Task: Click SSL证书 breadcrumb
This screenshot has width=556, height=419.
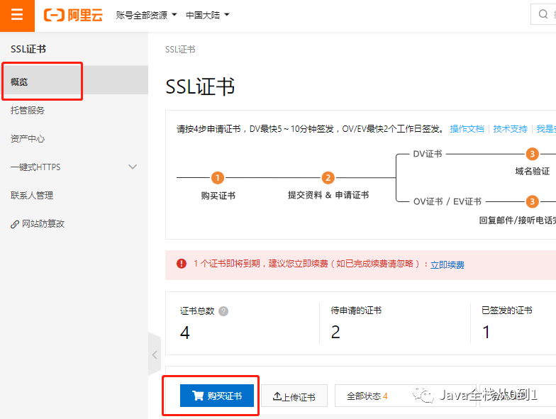Action: click(180, 50)
